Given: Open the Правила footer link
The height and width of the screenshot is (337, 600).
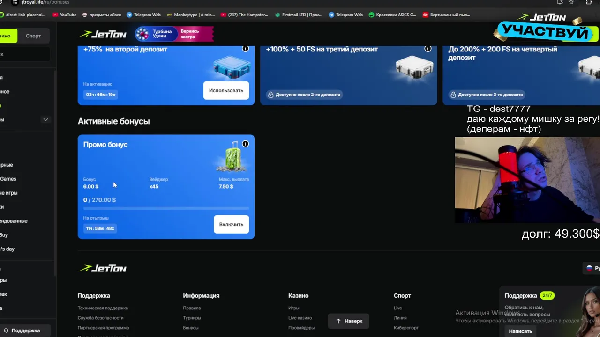Looking at the screenshot, I should click(192, 308).
